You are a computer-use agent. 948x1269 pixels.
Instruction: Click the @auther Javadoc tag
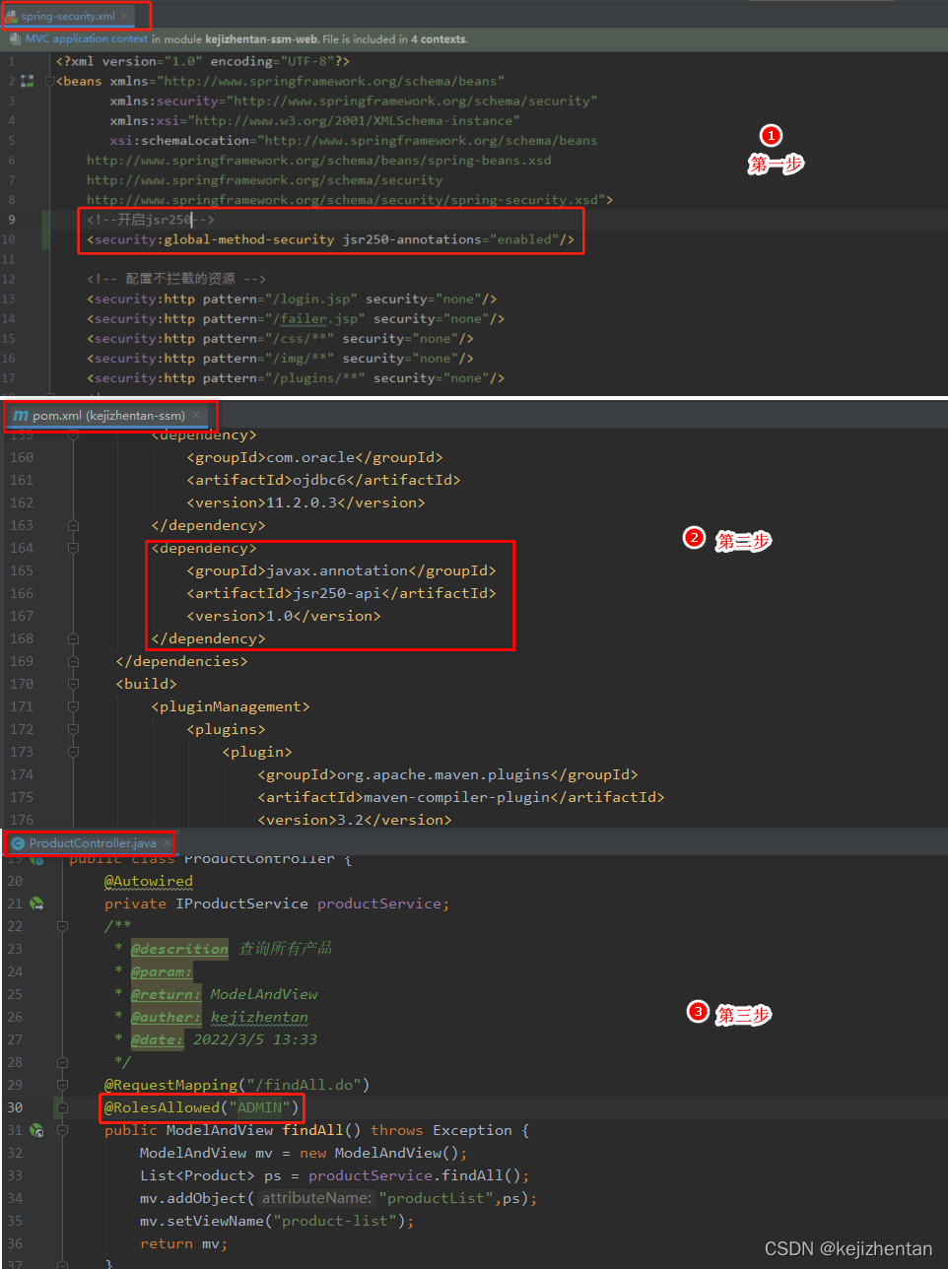(x=166, y=1017)
